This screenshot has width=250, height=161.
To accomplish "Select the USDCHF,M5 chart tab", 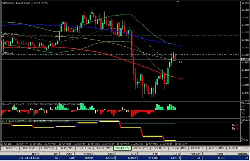I will [x=84, y=148].
